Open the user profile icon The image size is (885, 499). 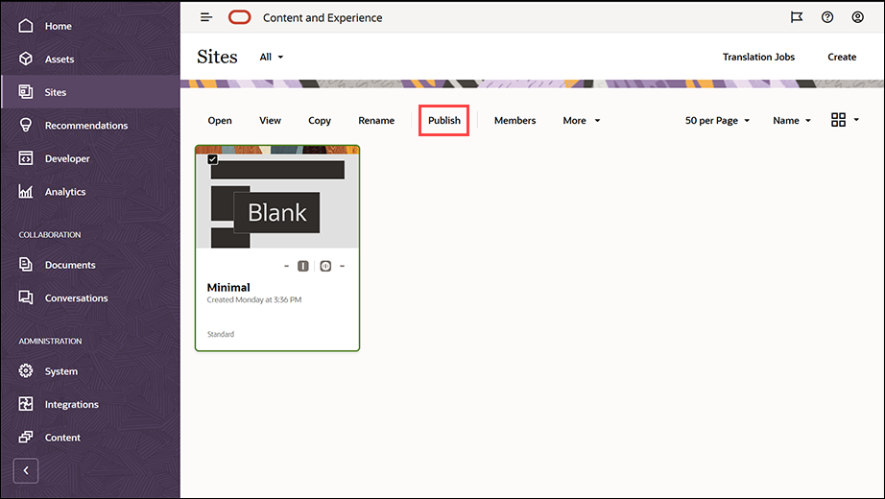(858, 17)
